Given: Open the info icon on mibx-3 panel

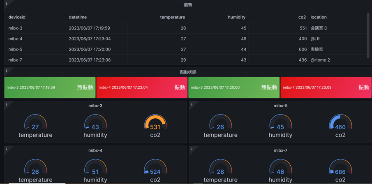Looking at the screenshot, I should [x=7, y=104].
